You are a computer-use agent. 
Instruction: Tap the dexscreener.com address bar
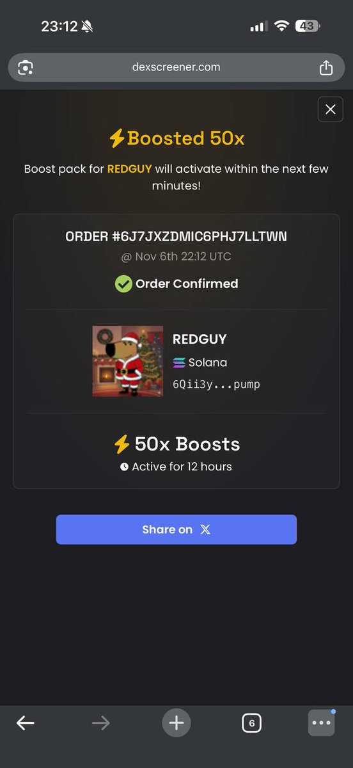click(176, 67)
